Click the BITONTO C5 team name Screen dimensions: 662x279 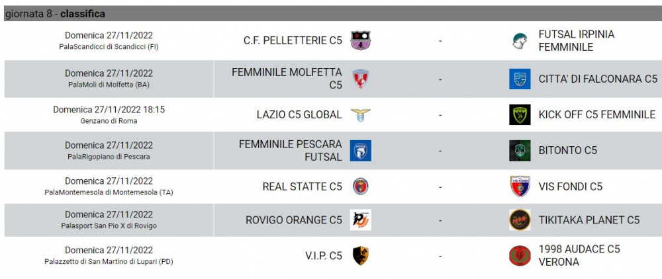(x=568, y=151)
